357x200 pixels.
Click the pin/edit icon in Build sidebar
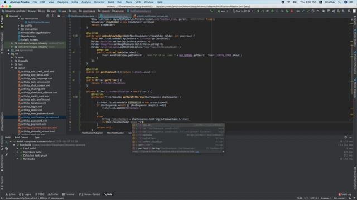point(6,155)
